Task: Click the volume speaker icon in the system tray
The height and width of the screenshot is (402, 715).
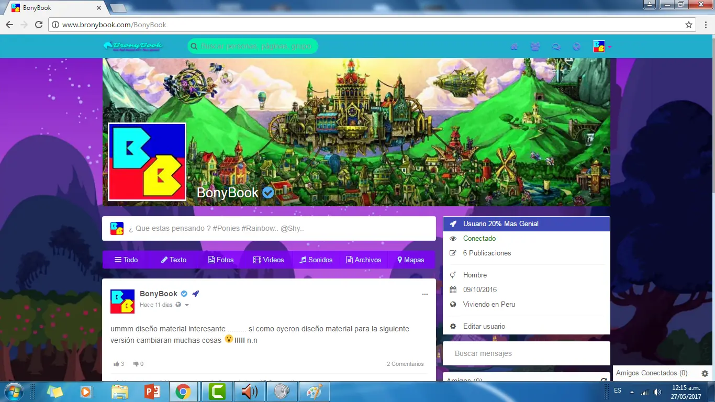Action: coord(657,392)
